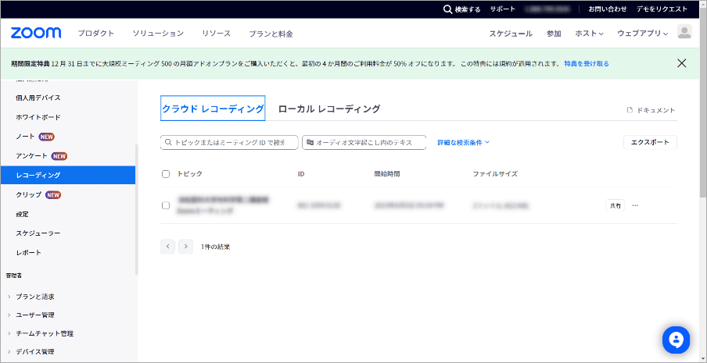The image size is (707, 363).
Task: Click サポート in top bar
Action: coord(503,9)
